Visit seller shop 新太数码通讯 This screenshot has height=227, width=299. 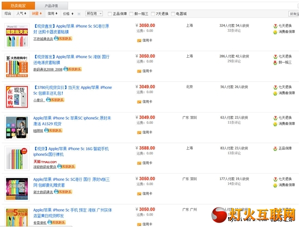(x=43, y=192)
